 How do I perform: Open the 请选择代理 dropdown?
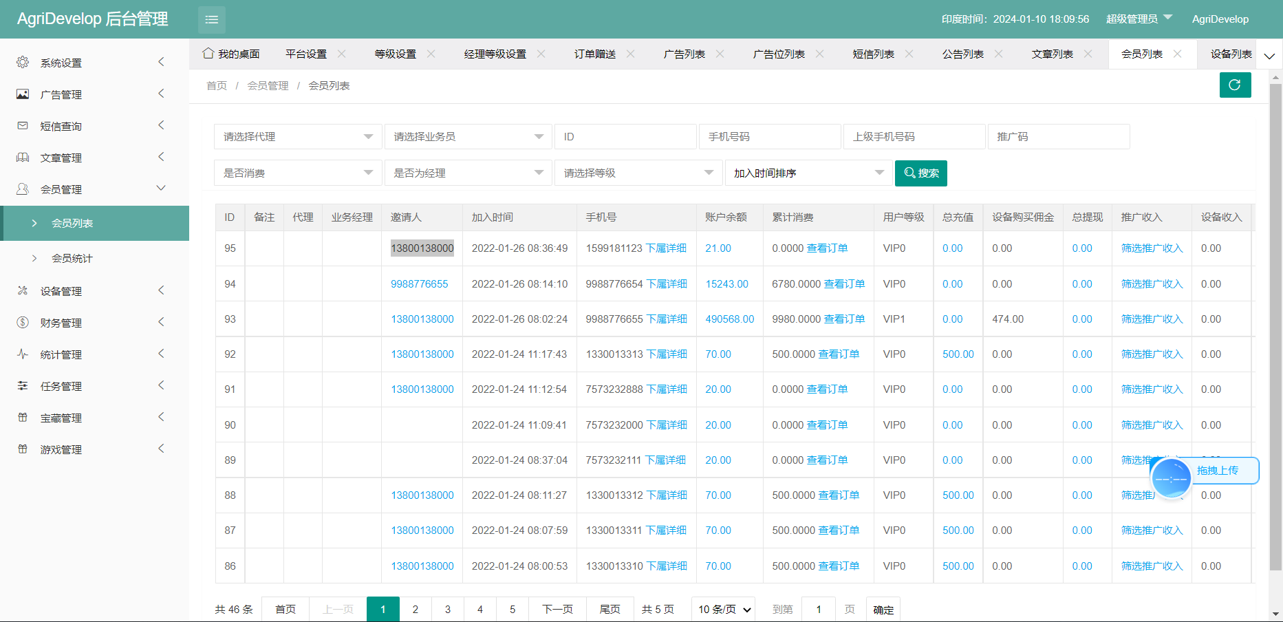(297, 136)
